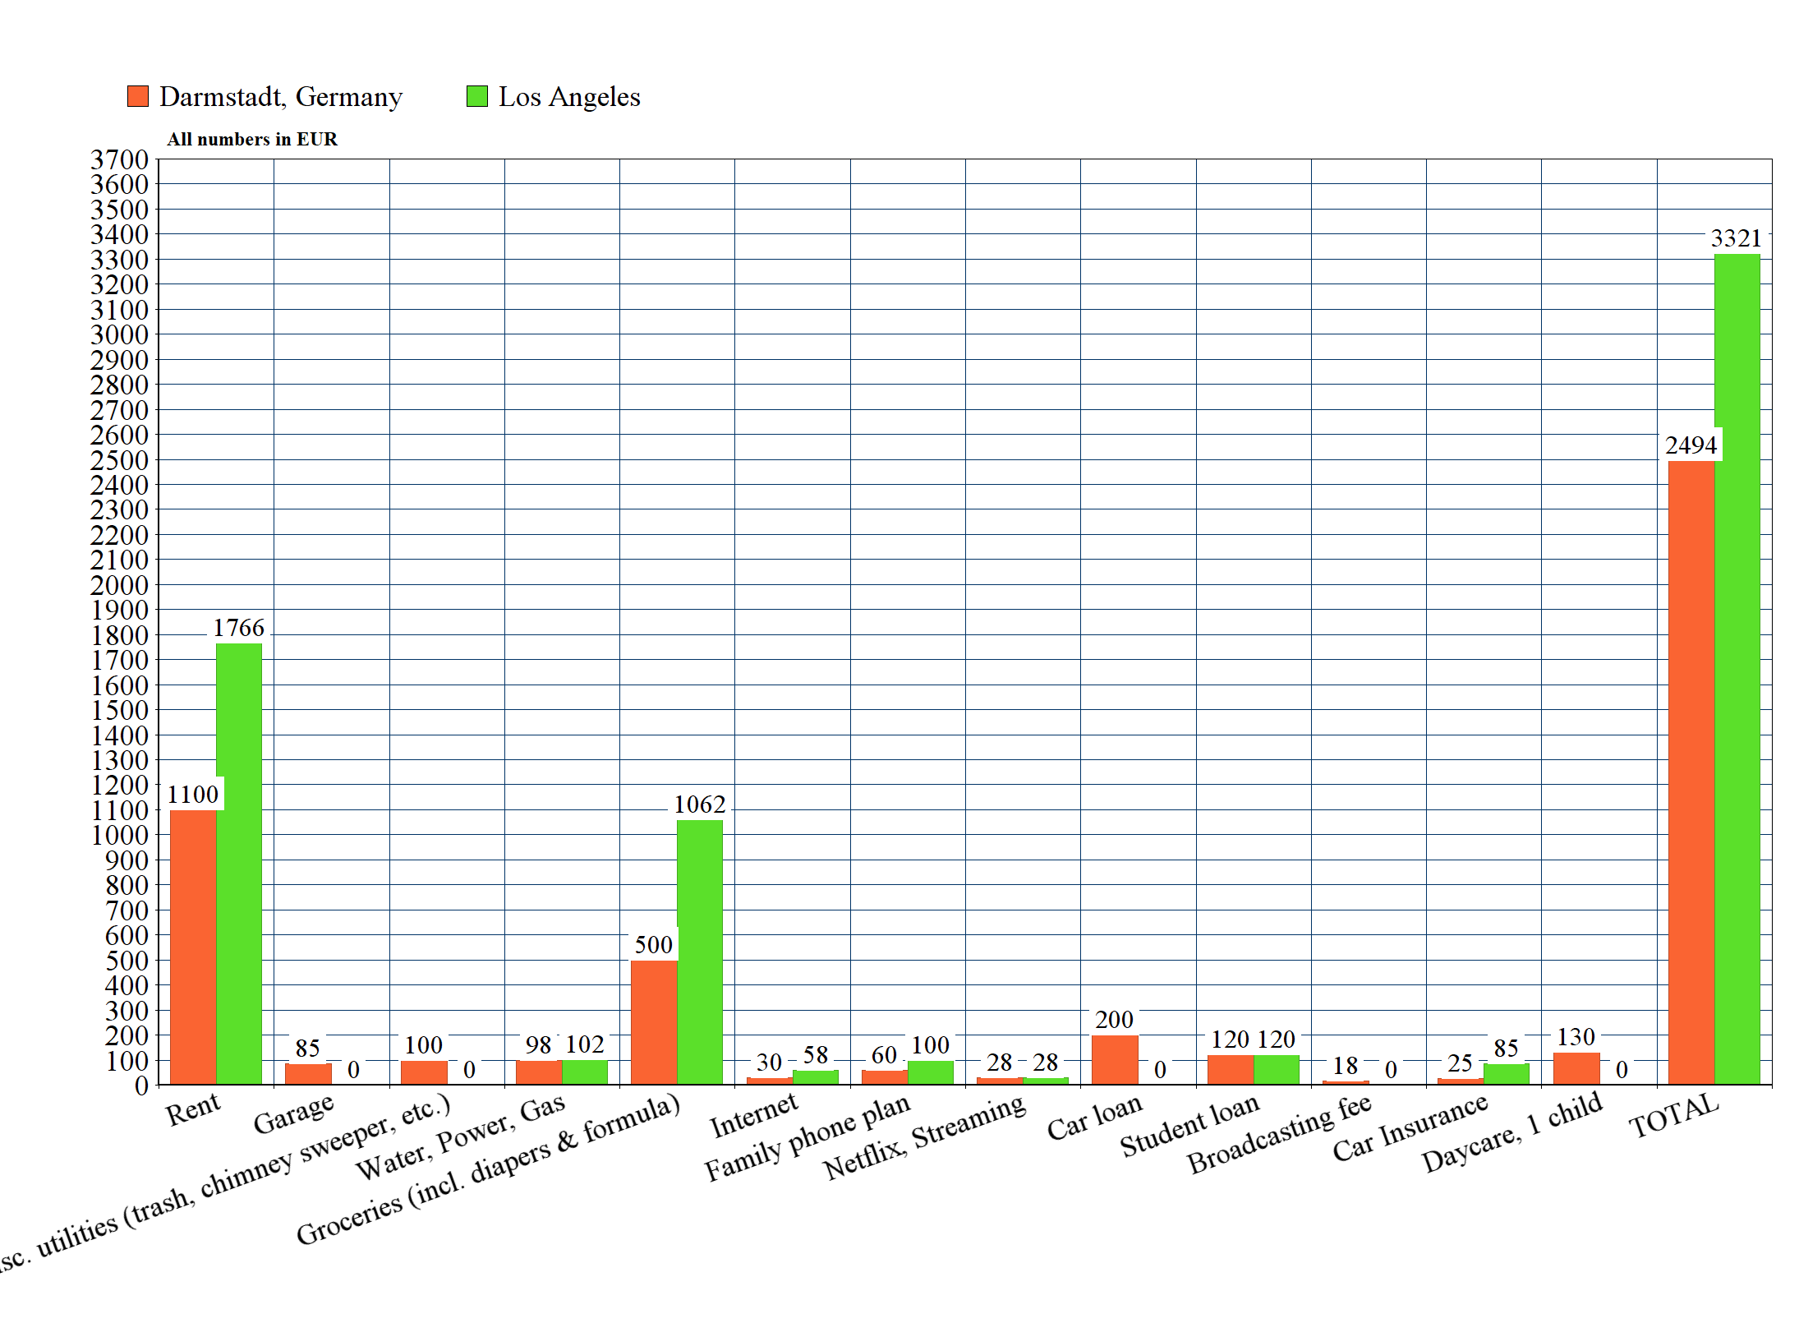Click the green Car Insurance bar labeled 85
The image size is (1799, 1323).
click(1506, 1074)
